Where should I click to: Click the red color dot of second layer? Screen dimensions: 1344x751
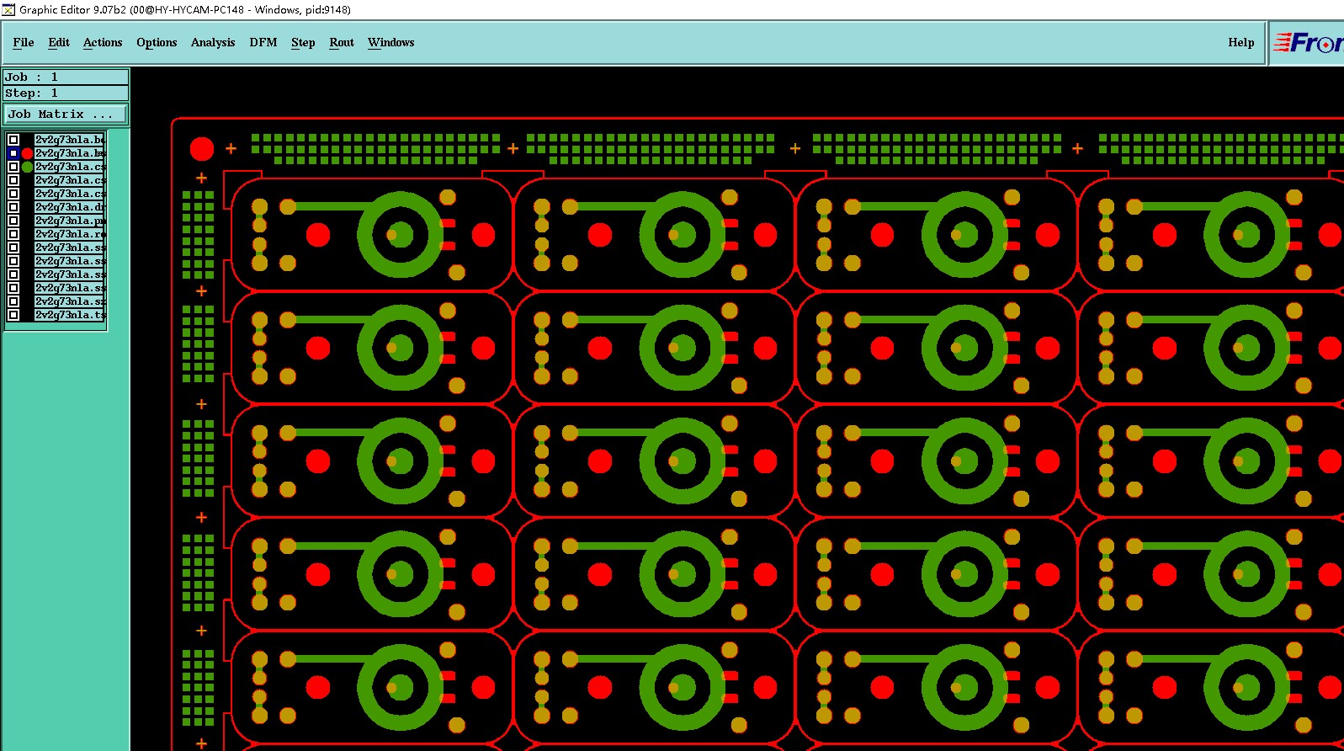tap(27, 153)
